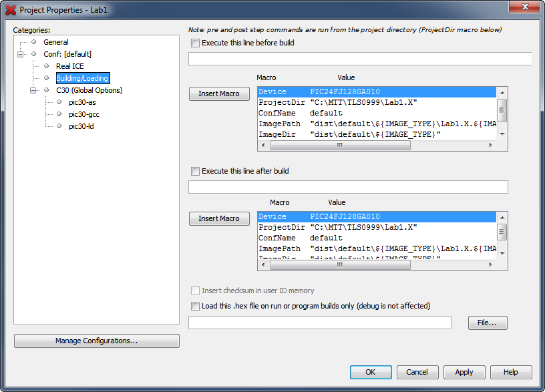Click the node icon beside General
Viewport: 545px width, 392px height.
(x=32, y=42)
